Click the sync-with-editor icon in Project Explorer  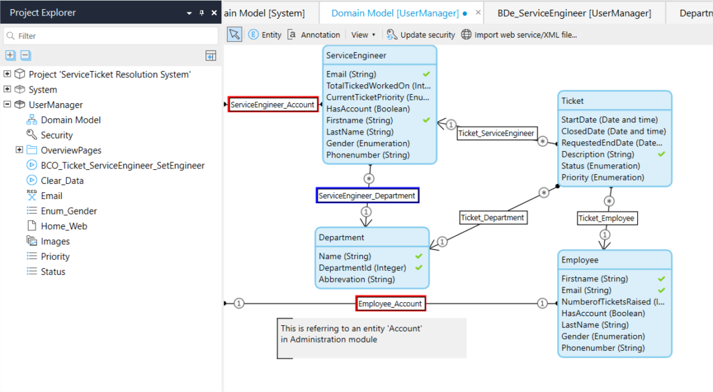pyautogui.click(x=210, y=56)
